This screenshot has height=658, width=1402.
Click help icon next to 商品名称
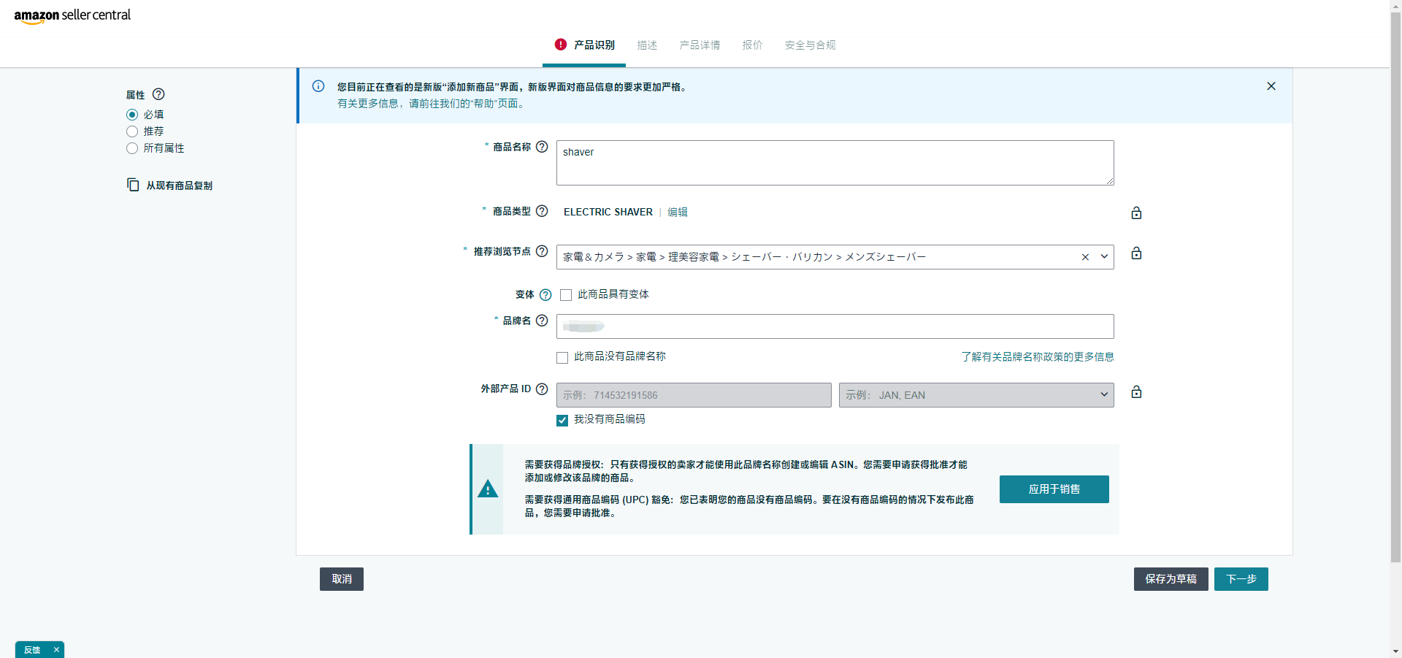click(542, 147)
